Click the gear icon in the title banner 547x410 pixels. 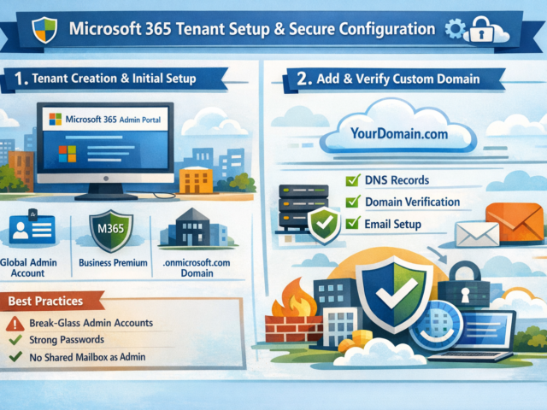point(456,30)
